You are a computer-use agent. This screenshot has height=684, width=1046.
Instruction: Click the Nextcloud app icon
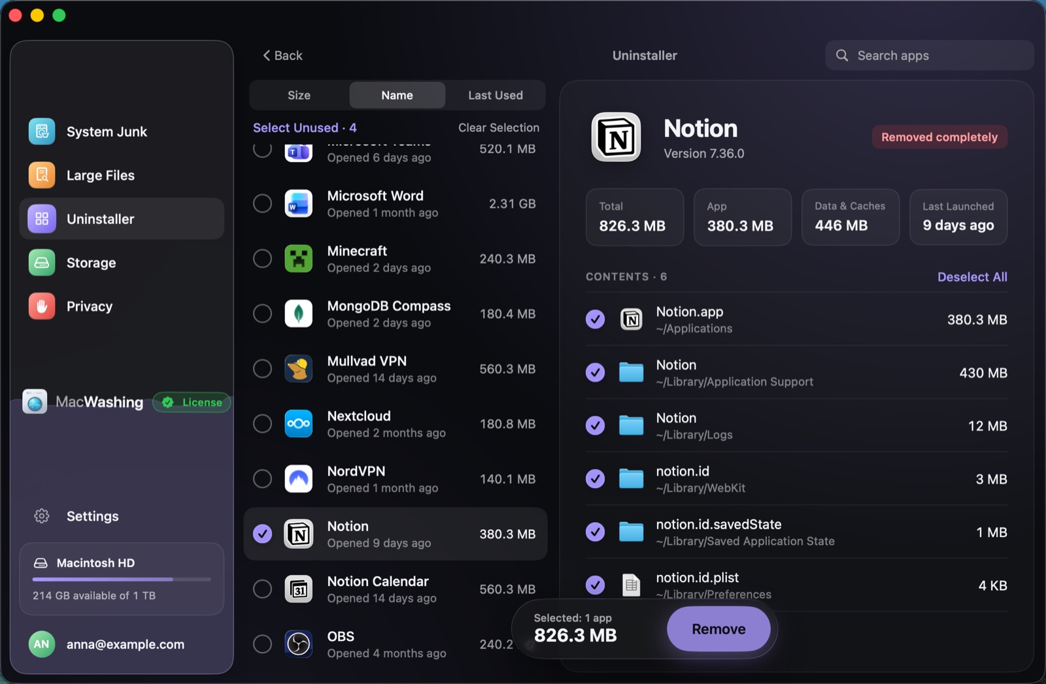click(299, 424)
